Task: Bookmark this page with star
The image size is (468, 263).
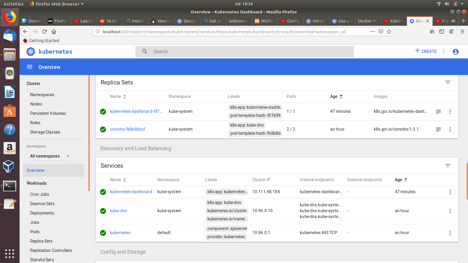Action: 389,32
